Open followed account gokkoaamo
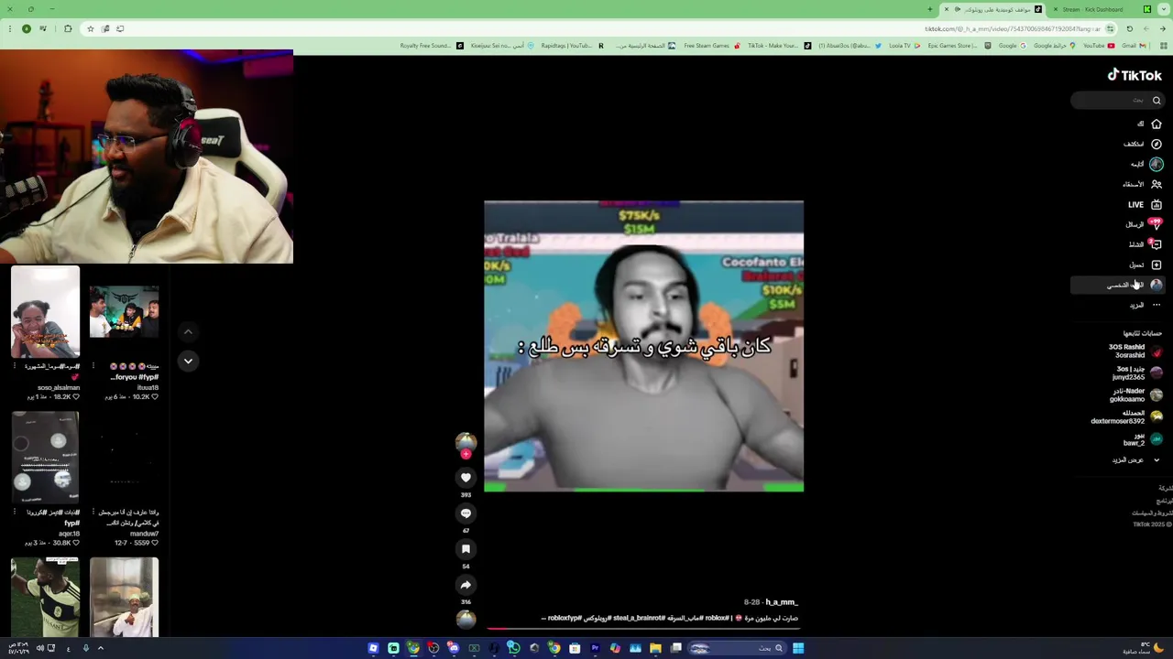 coord(1135,395)
